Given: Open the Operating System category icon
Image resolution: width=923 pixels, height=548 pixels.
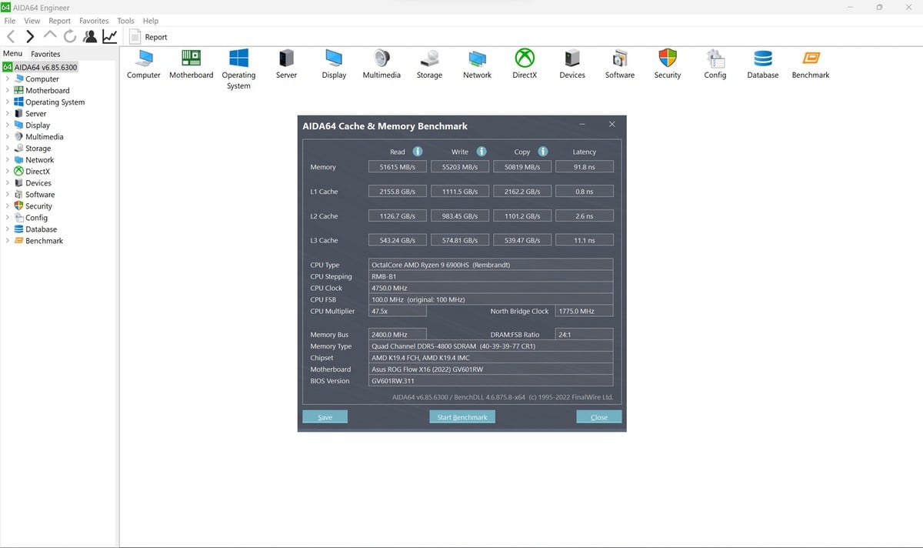Looking at the screenshot, I should point(238,58).
